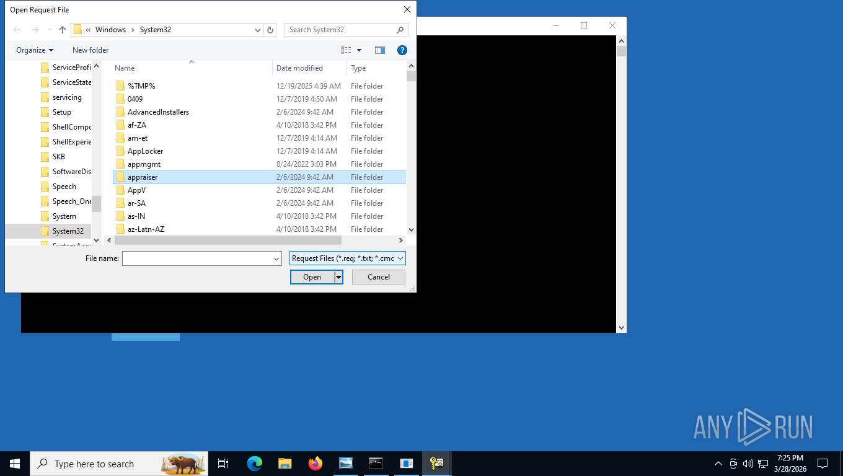The image size is (843, 476).
Task: Open Request Files type filter dropdown
Action: [348, 258]
